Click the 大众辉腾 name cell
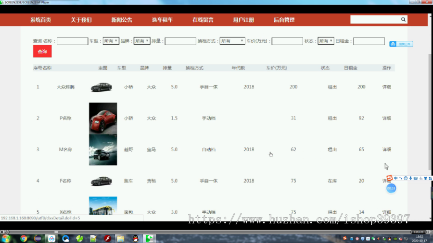This screenshot has height=243, width=433. [x=65, y=87]
